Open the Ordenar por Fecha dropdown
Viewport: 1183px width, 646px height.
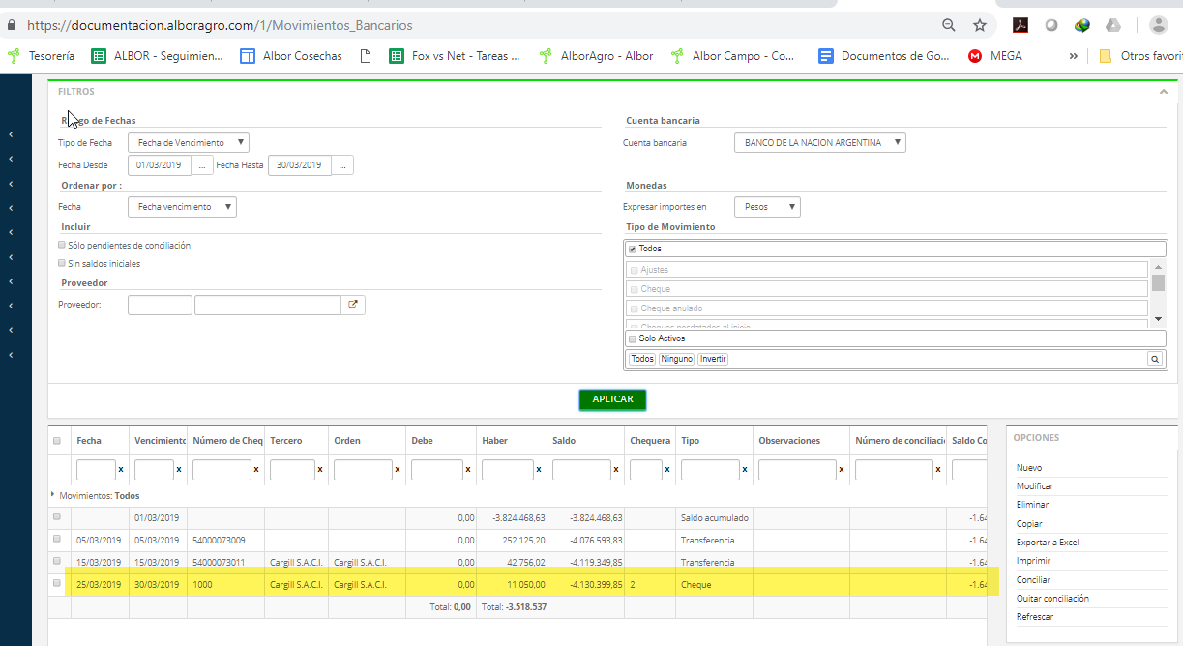click(x=182, y=207)
